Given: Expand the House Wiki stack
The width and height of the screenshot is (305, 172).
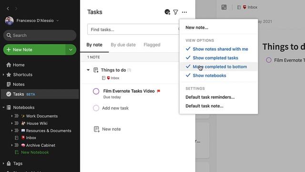Looking at the screenshot, I should 11,123.
